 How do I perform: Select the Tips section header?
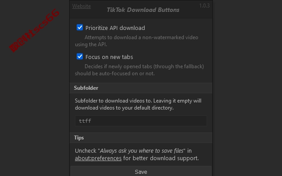point(141,138)
